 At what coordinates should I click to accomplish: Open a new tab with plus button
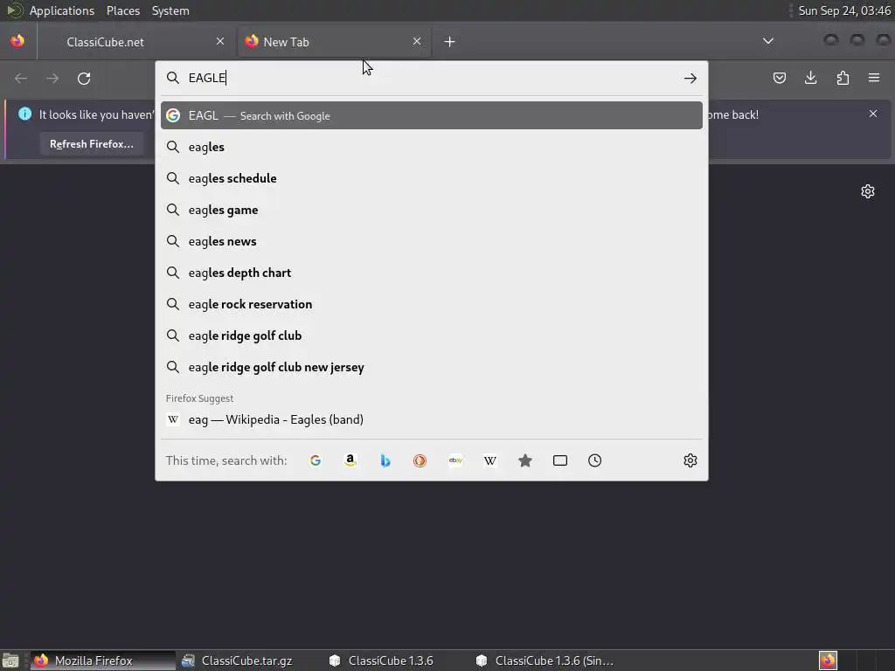click(449, 42)
